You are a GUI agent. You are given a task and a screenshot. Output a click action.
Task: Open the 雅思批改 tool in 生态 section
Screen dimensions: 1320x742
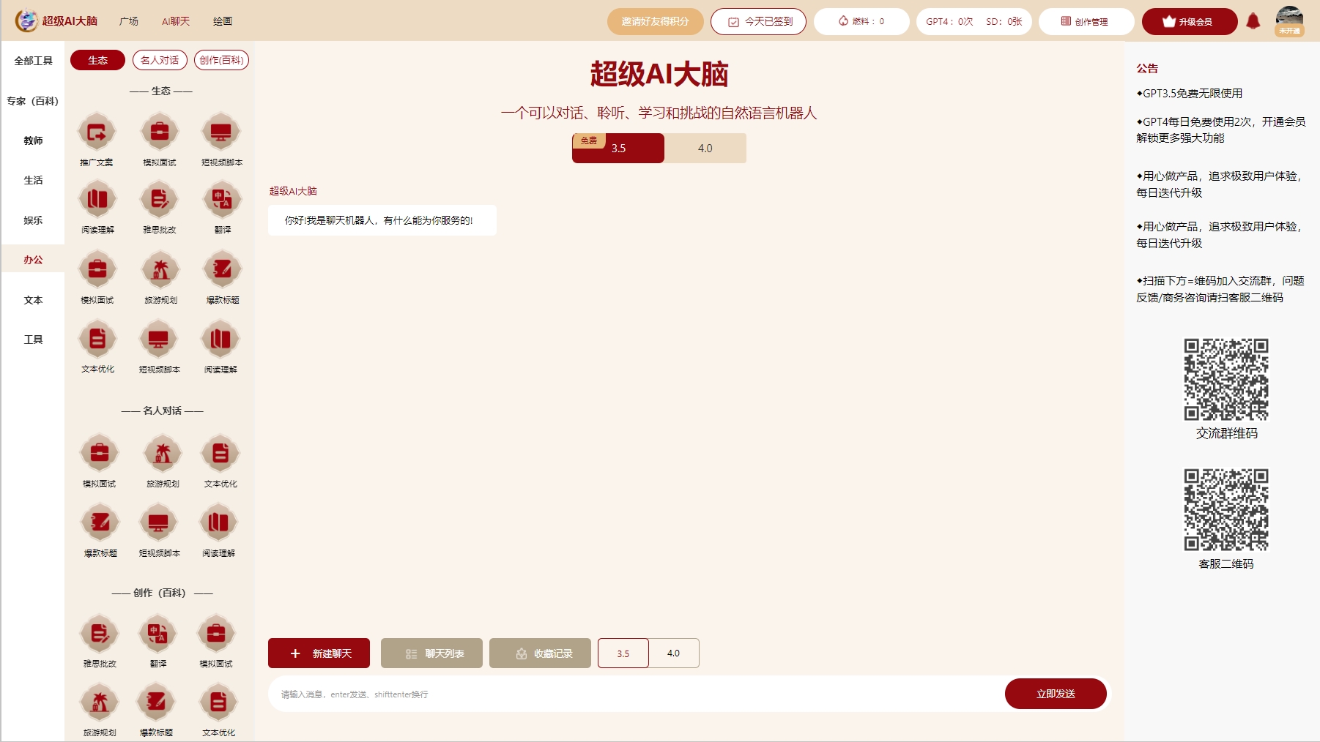pyautogui.click(x=159, y=199)
